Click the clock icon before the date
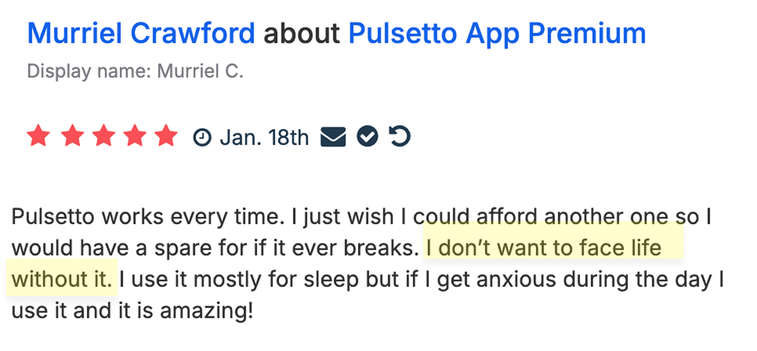 coord(202,138)
